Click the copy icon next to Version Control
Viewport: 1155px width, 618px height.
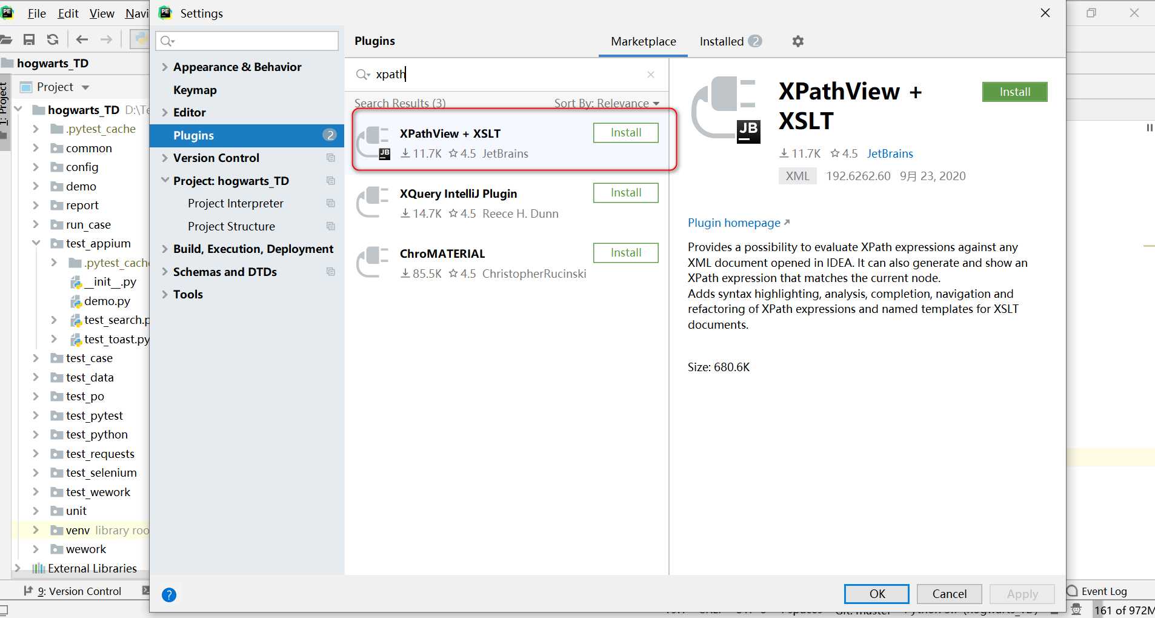(331, 158)
